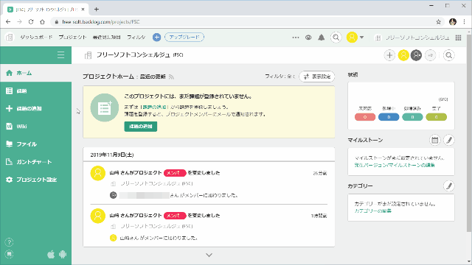Click user avatar of the 26-minute-old activity
The image size is (472, 265).
(98, 174)
